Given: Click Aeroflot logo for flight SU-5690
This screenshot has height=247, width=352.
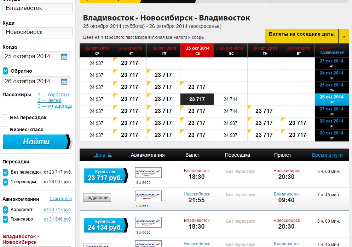Looking at the screenshot, I should coord(148,173).
